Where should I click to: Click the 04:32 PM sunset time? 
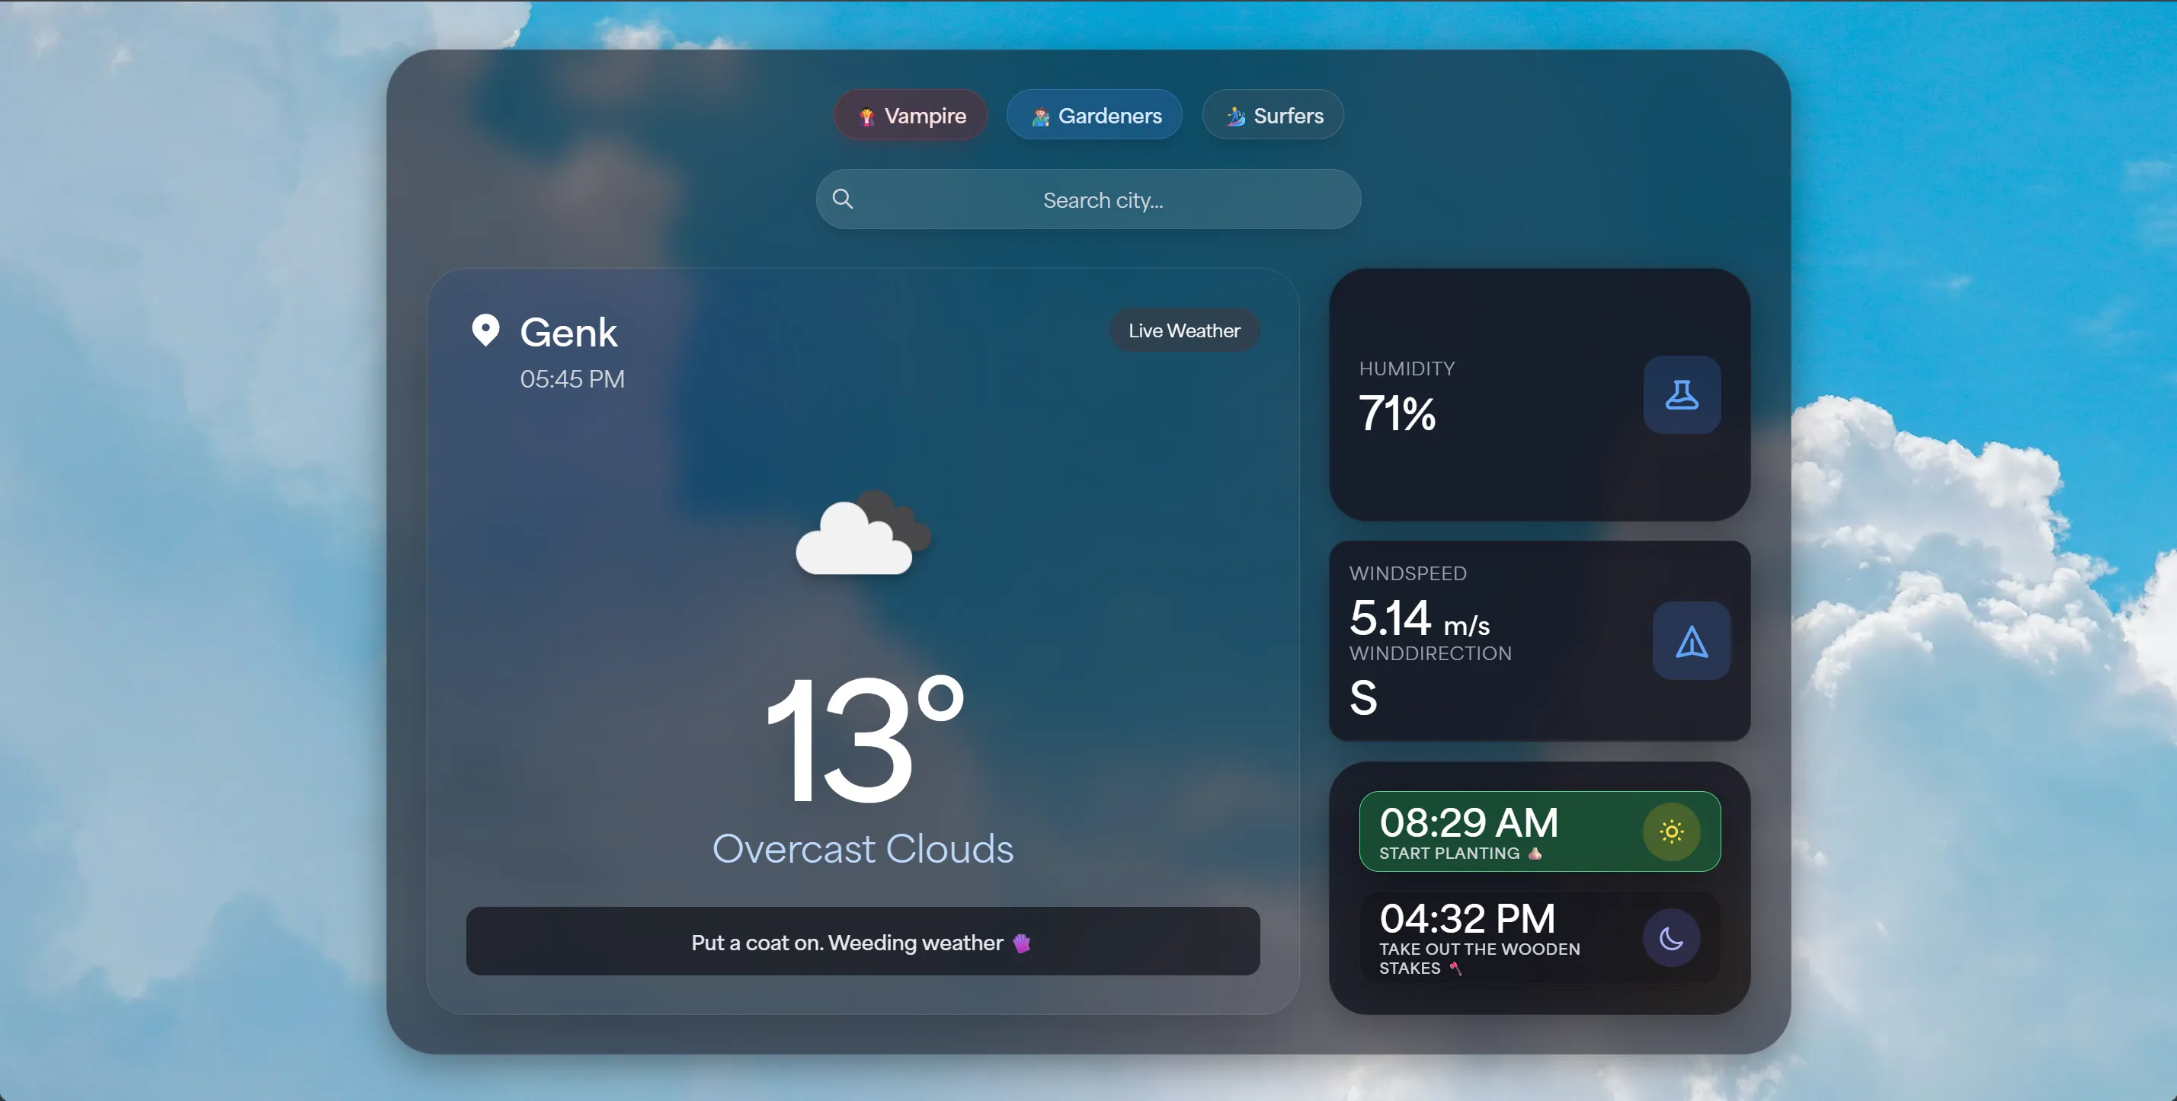tap(1467, 918)
